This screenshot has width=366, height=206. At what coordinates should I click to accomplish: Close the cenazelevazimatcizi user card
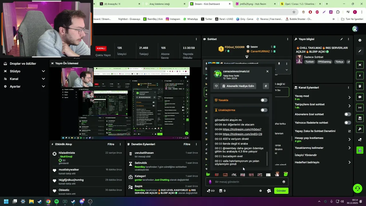click(x=267, y=71)
